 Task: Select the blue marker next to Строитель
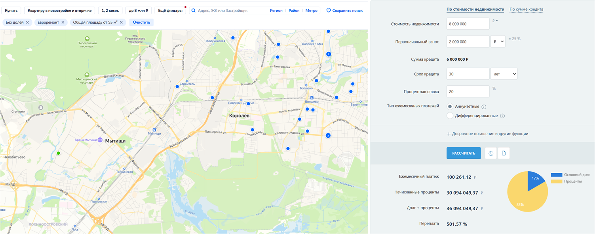click(x=177, y=86)
